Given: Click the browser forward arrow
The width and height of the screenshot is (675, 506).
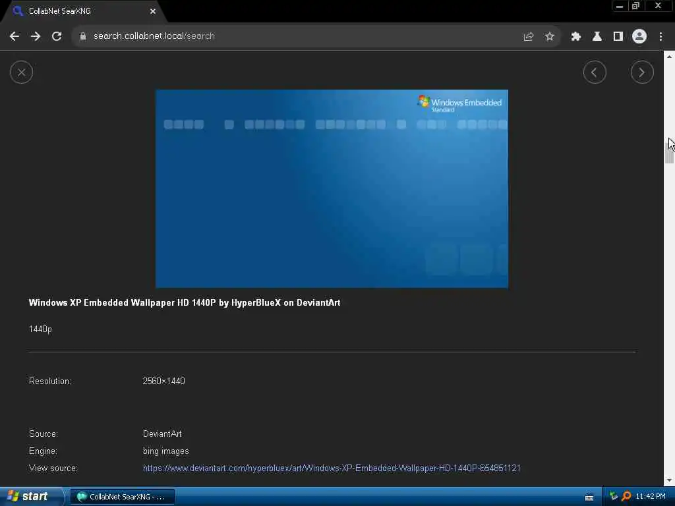Looking at the screenshot, I should tap(36, 36).
